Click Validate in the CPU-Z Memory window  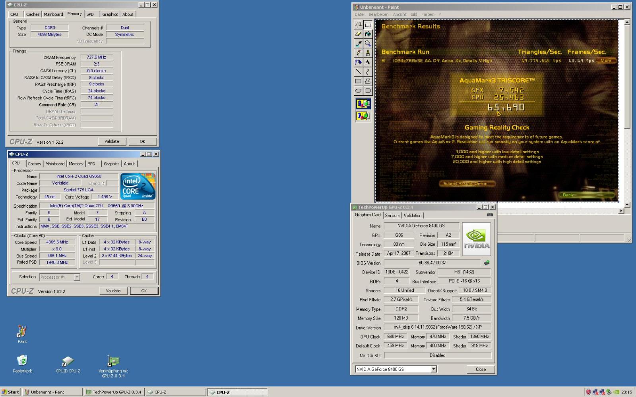112,141
